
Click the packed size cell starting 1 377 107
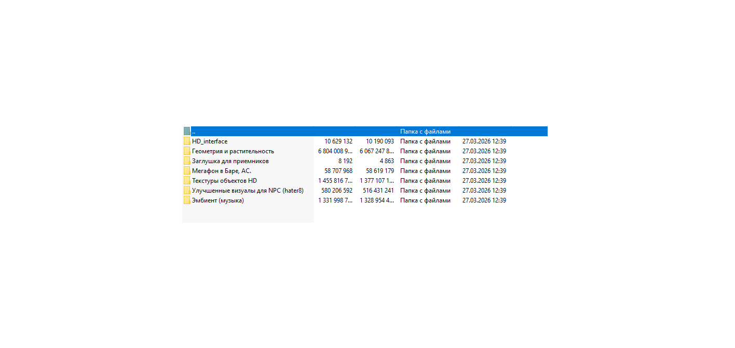[x=377, y=181]
